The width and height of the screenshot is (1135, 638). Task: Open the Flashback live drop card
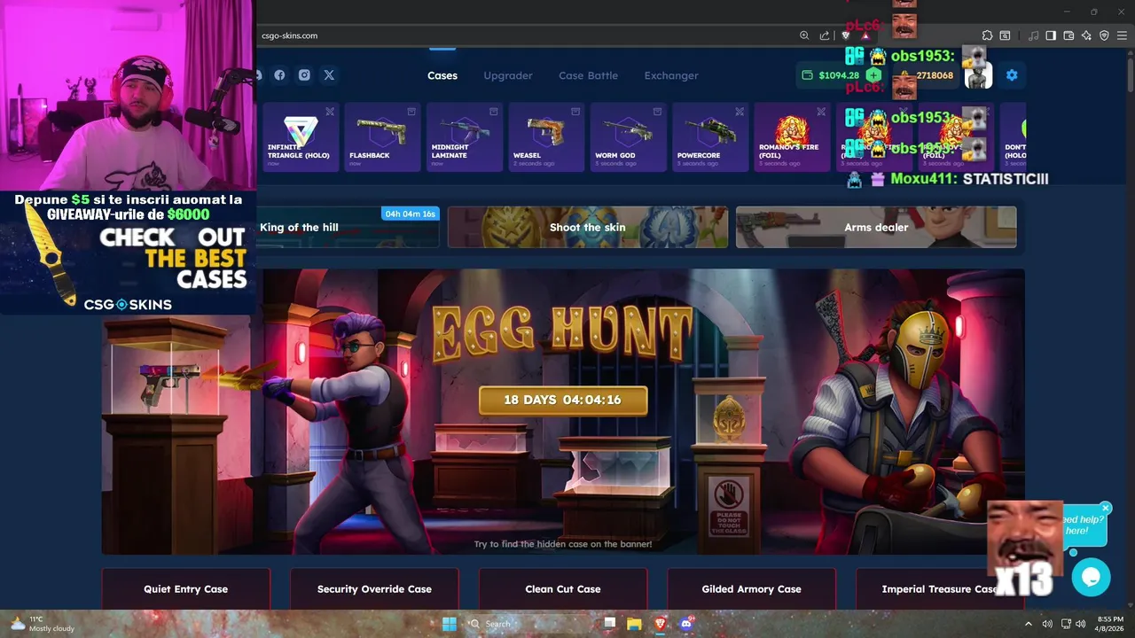[x=382, y=136]
